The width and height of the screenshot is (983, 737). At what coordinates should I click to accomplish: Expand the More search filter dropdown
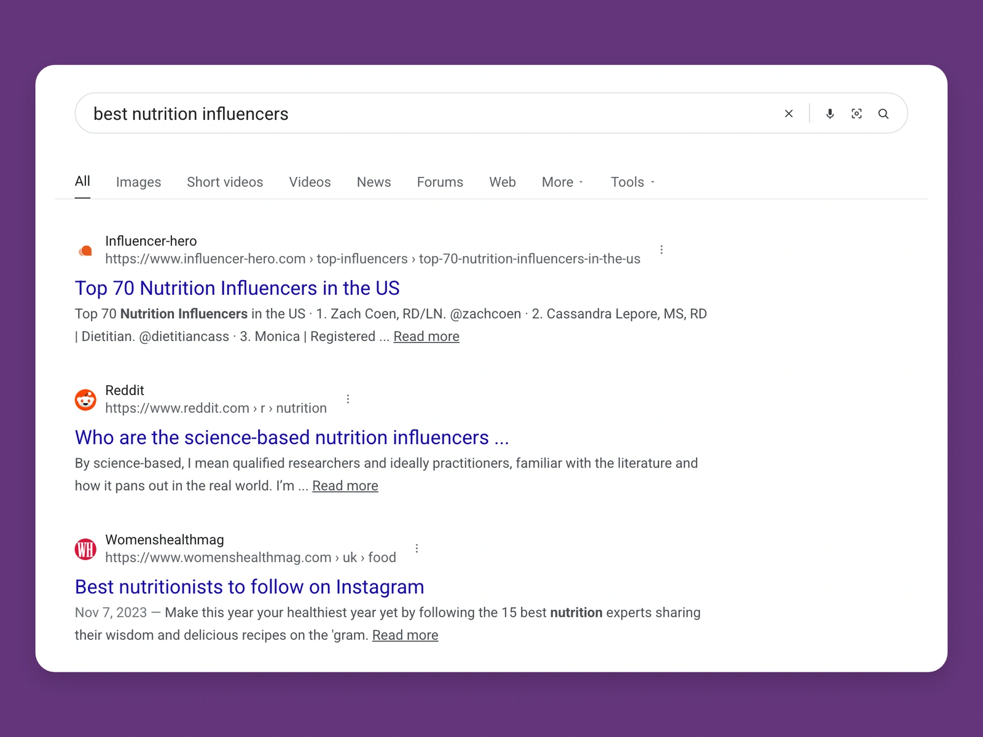point(563,182)
